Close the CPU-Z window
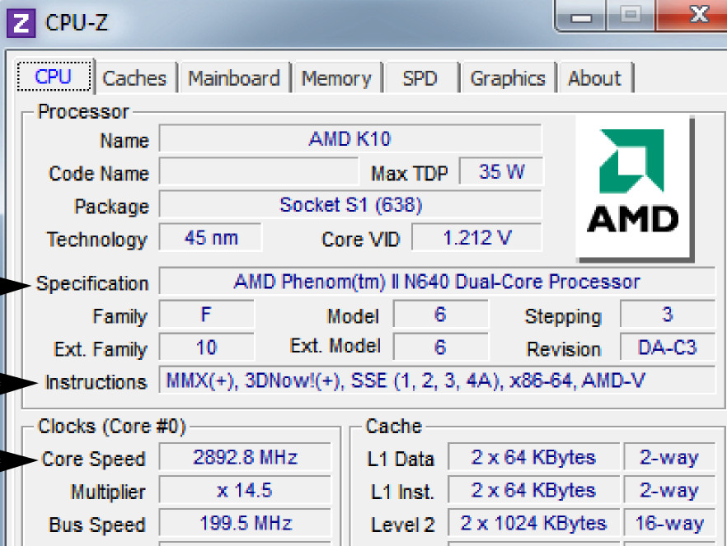This screenshot has width=727, height=546. click(x=697, y=16)
